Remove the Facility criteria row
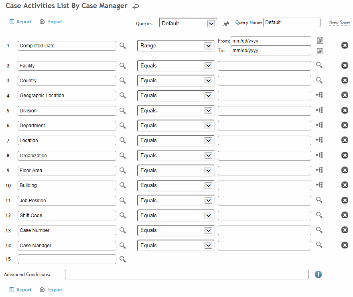 pyautogui.click(x=345, y=65)
